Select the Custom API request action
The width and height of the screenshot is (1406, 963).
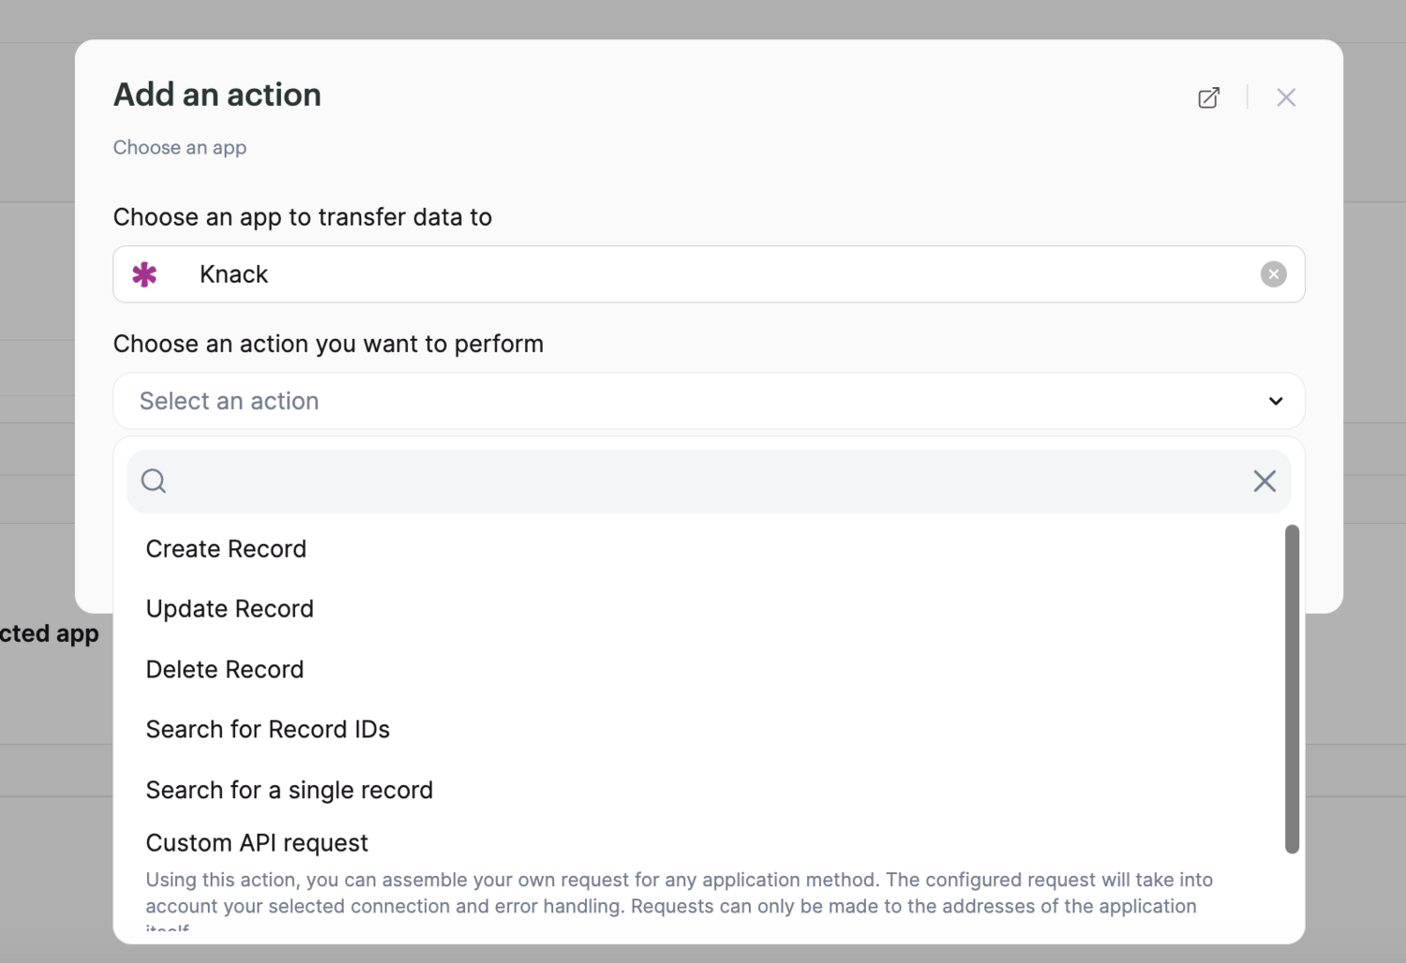coord(256,842)
